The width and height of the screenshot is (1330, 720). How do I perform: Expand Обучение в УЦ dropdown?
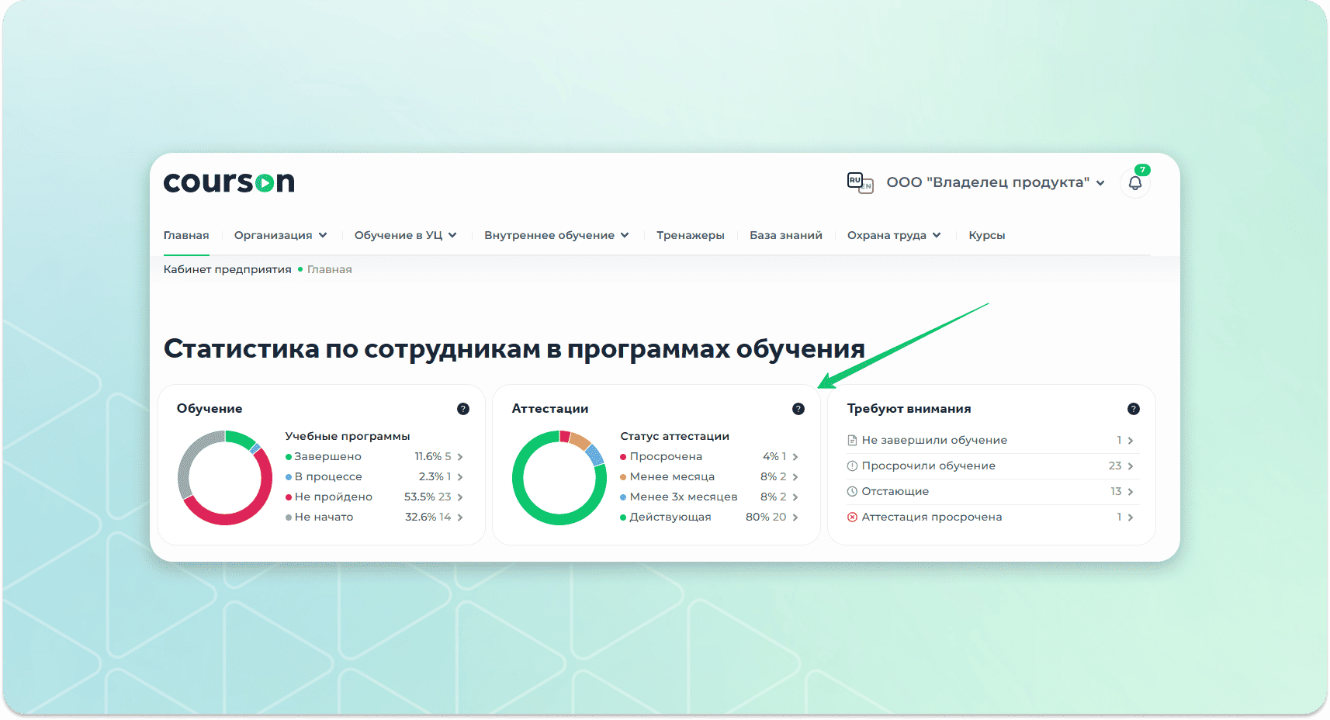[x=405, y=235]
